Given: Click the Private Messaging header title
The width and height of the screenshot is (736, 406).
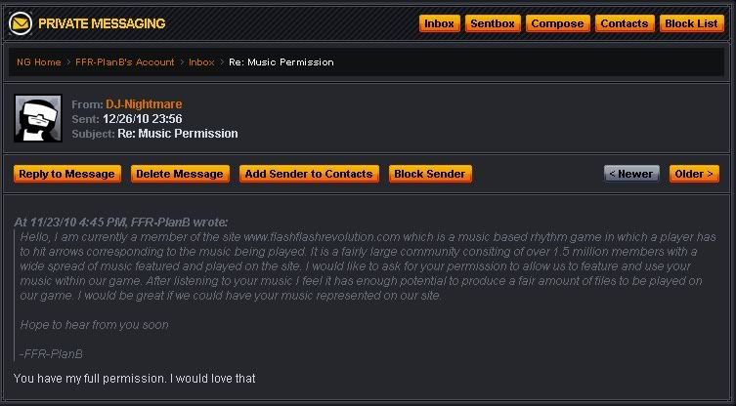Looking at the screenshot, I should pos(102,23).
